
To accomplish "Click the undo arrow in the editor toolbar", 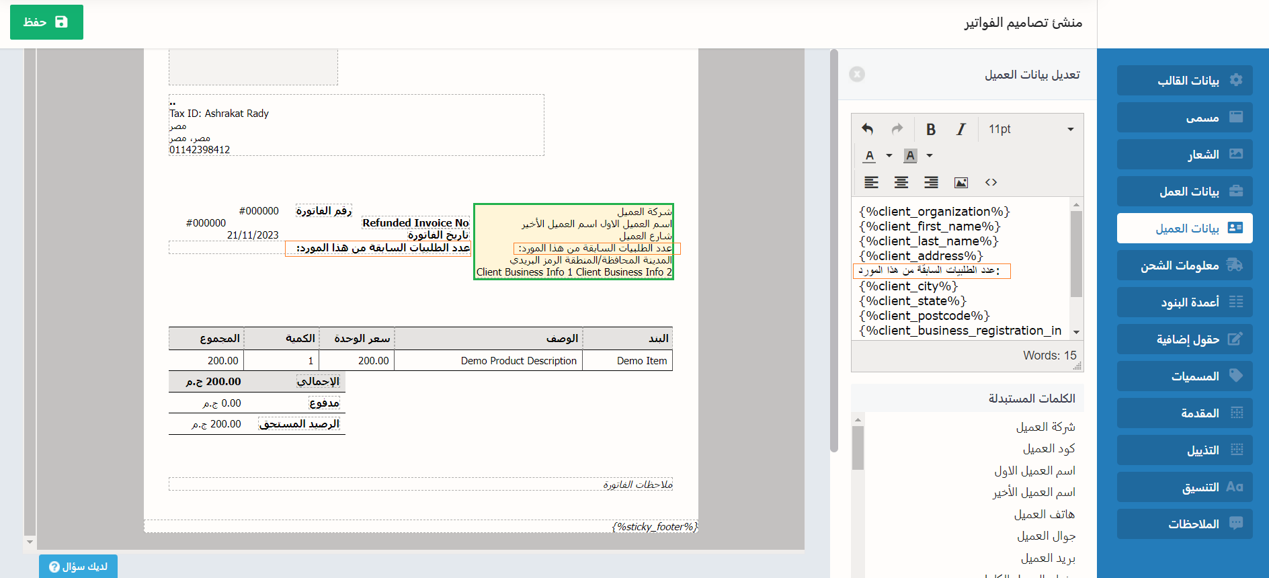I will (x=868, y=129).
